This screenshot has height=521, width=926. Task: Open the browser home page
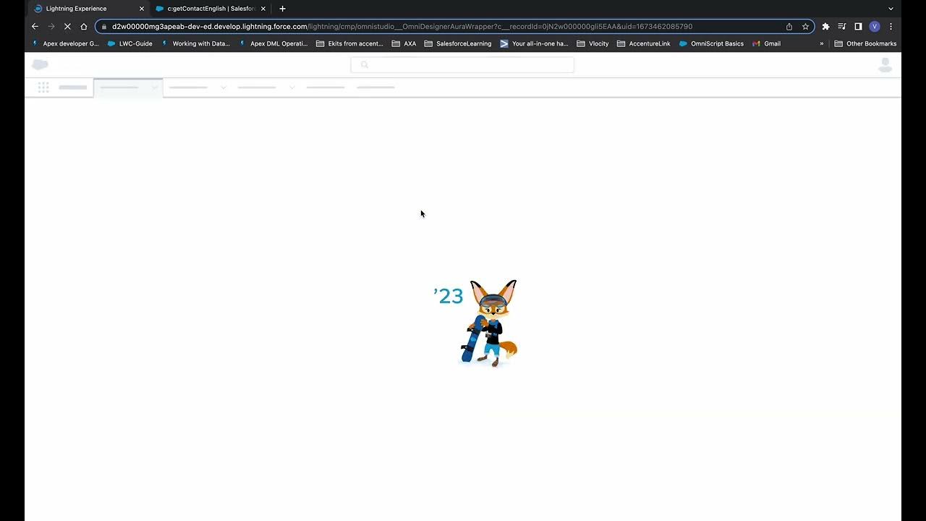coord(84,26)
